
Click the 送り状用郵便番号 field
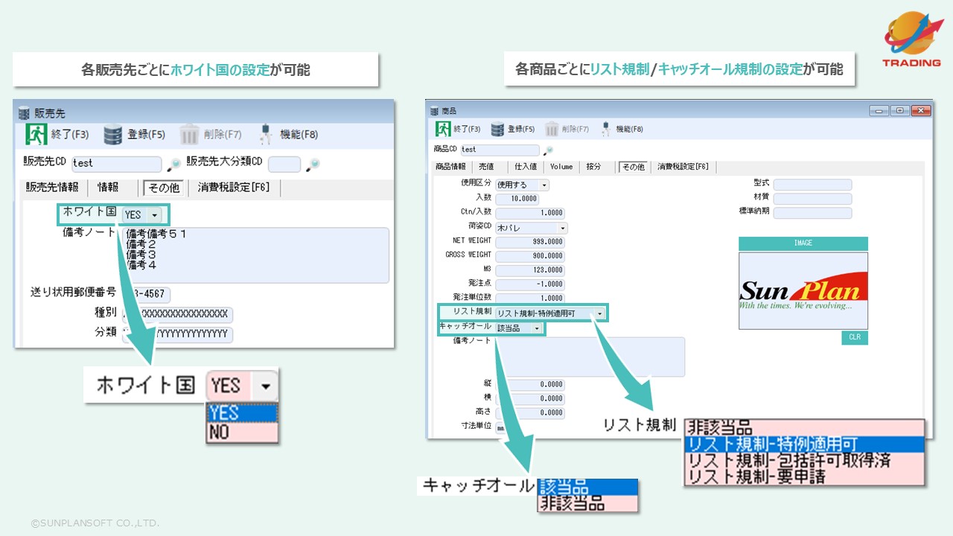click(146, 295)
